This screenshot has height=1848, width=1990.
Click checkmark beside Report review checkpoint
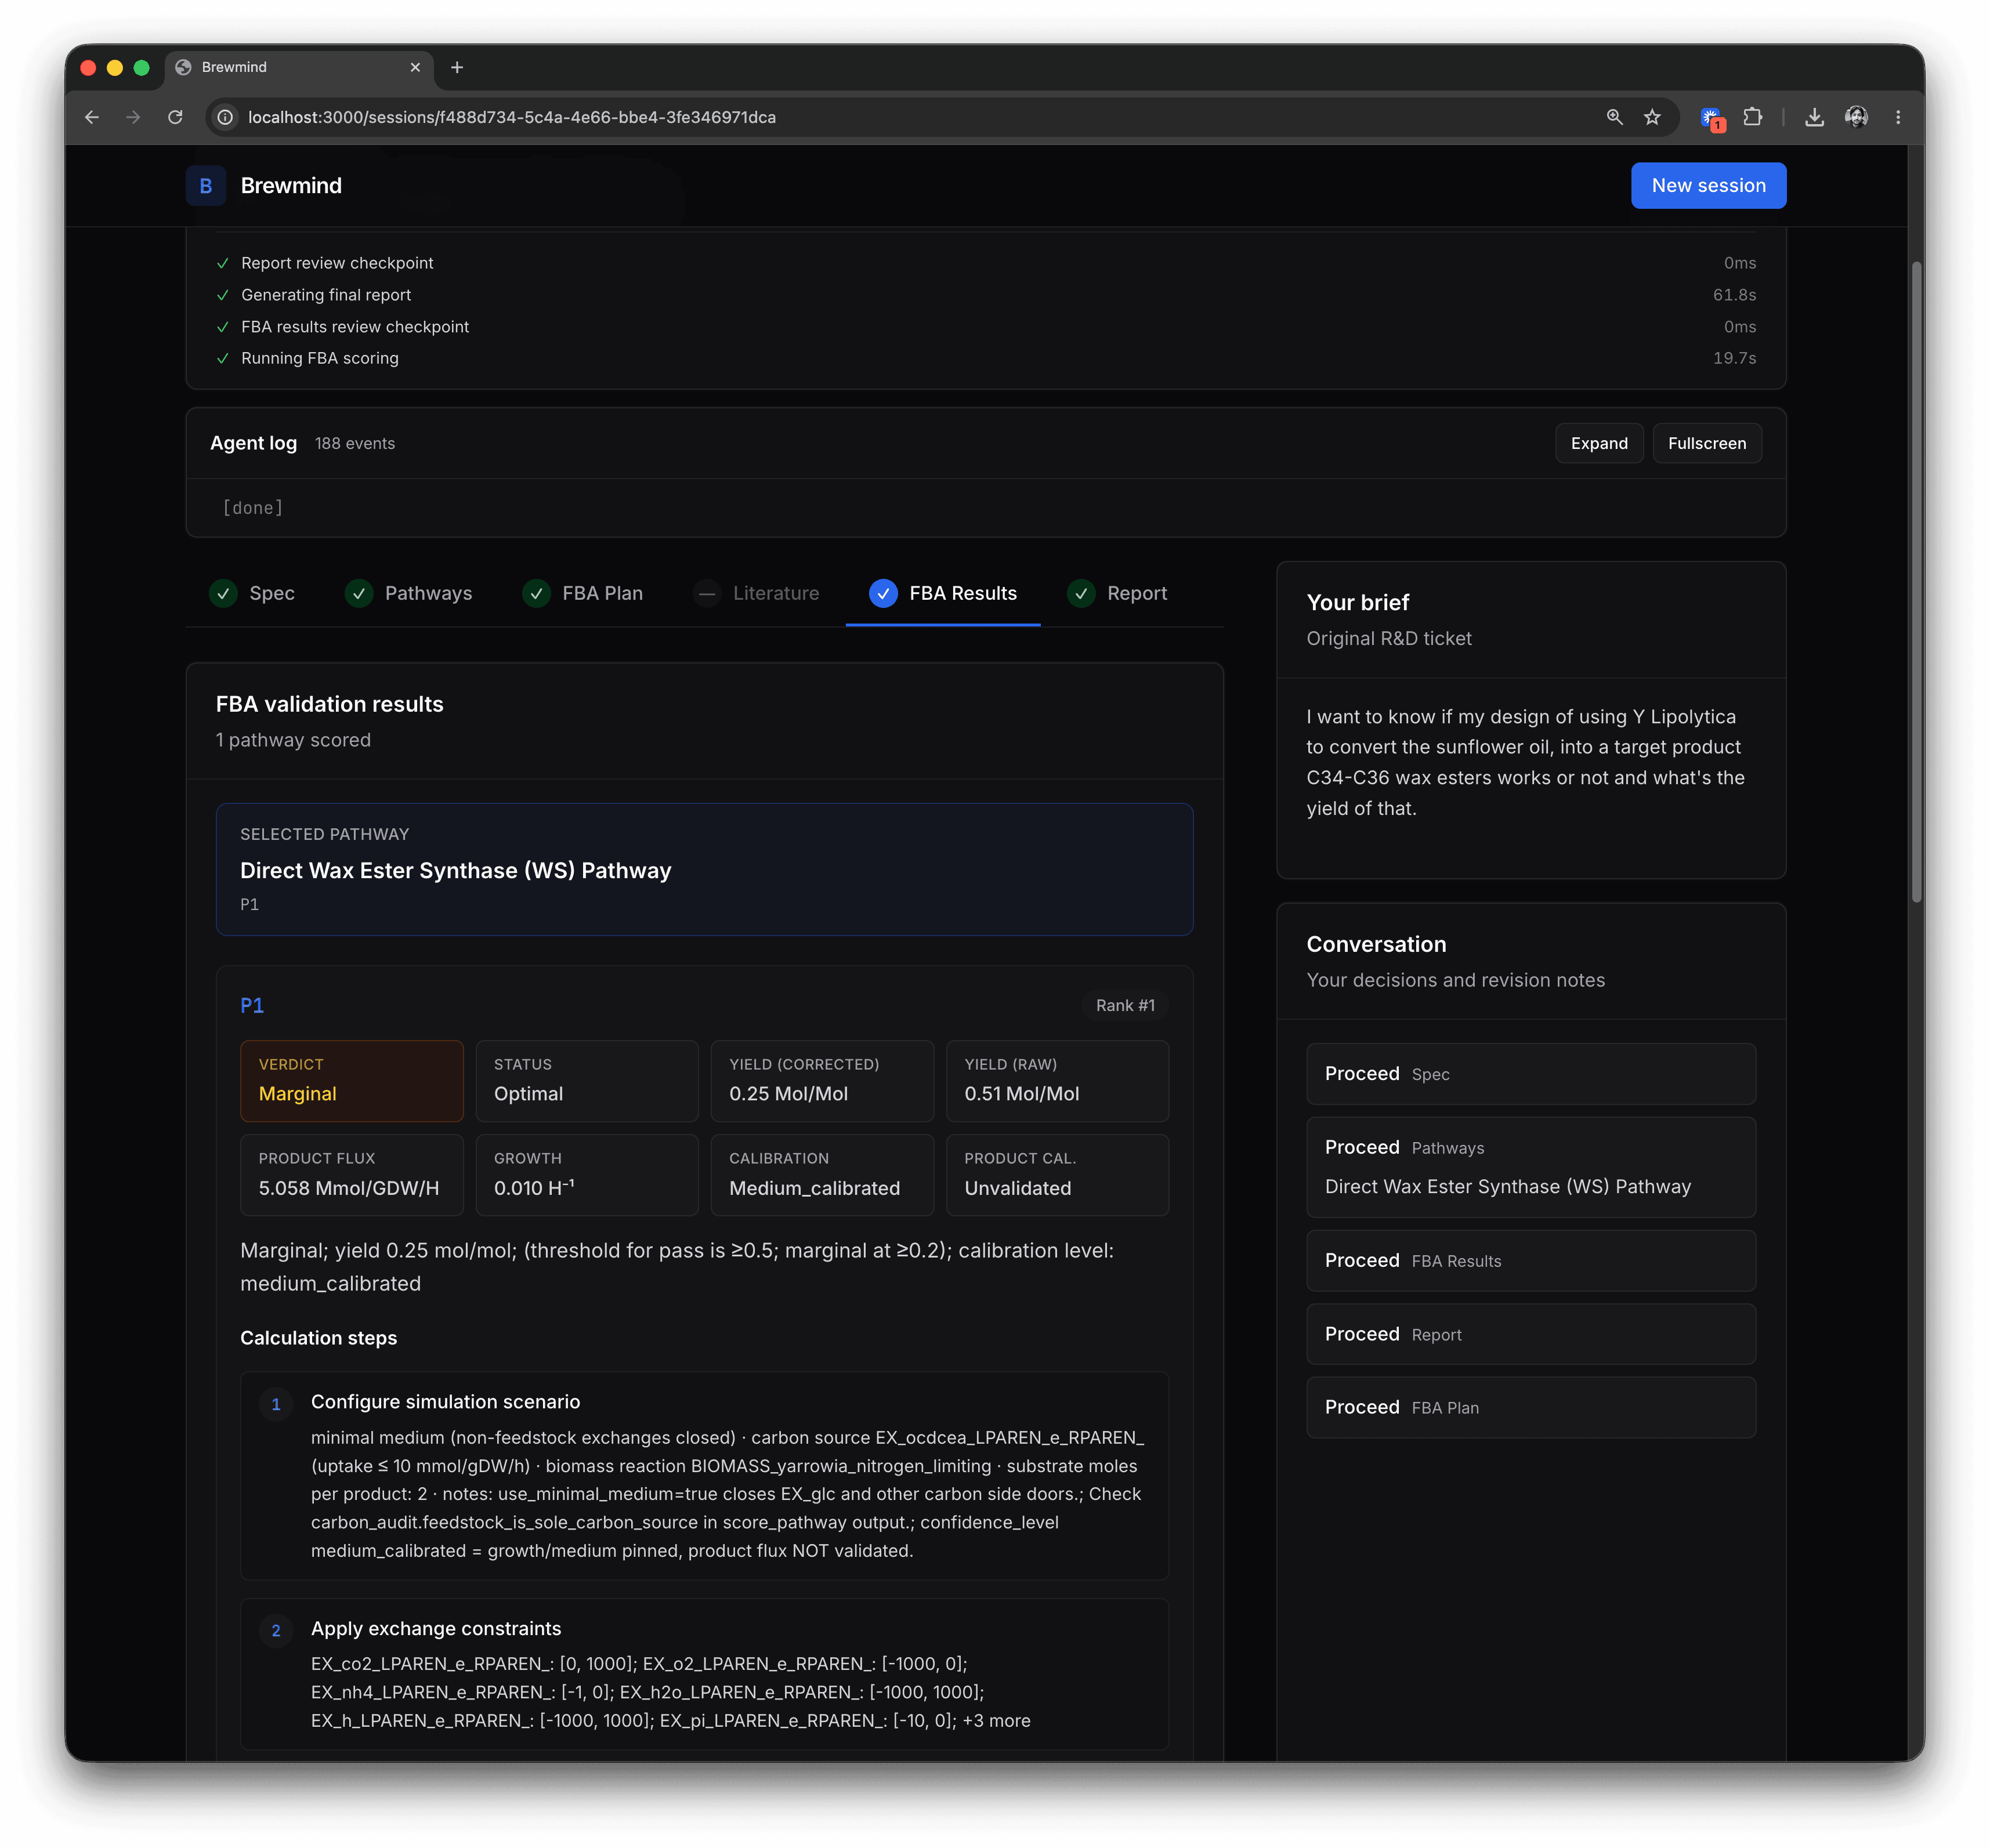coord(222,263)
